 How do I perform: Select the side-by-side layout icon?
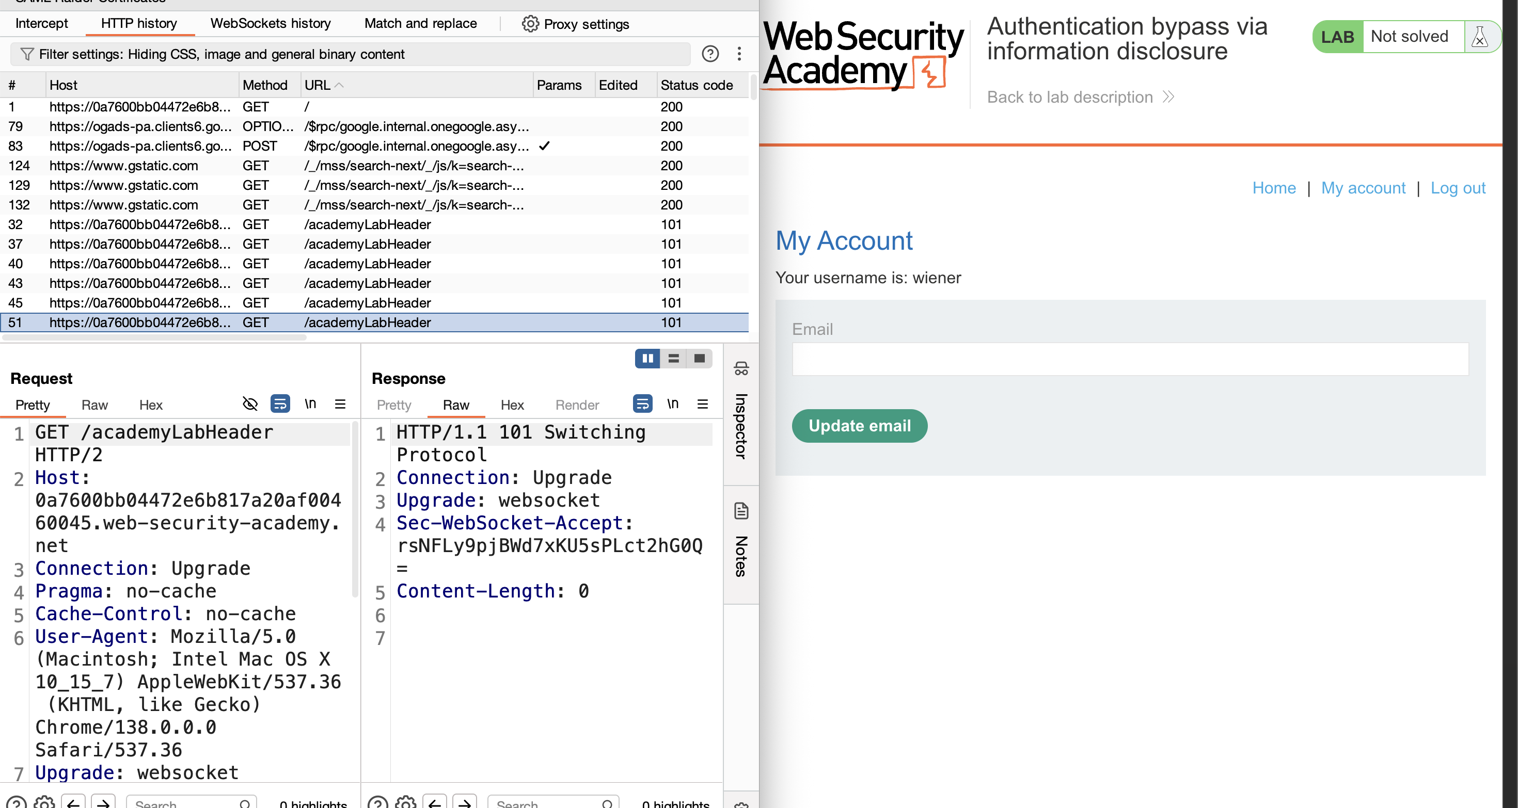tap(647, 358)
